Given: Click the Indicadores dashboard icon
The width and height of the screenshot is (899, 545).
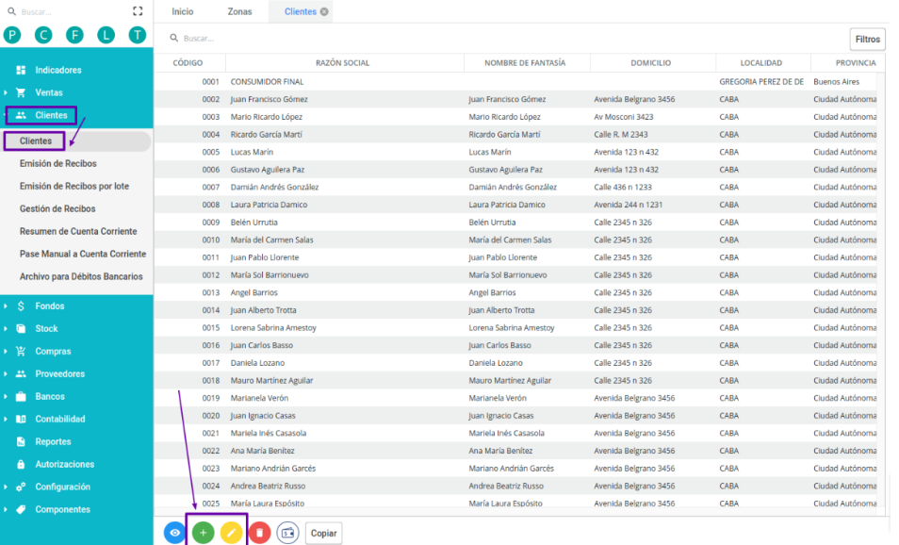Looking at the screenshot, I should tap(22, 70).
